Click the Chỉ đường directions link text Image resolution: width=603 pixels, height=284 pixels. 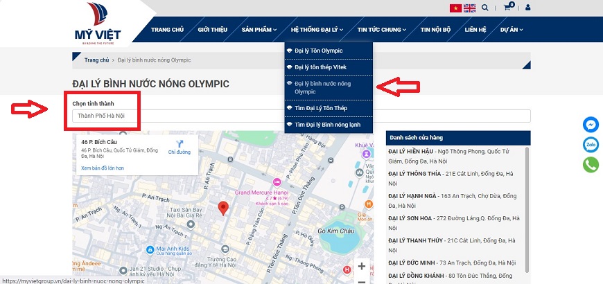pos(180,152)
